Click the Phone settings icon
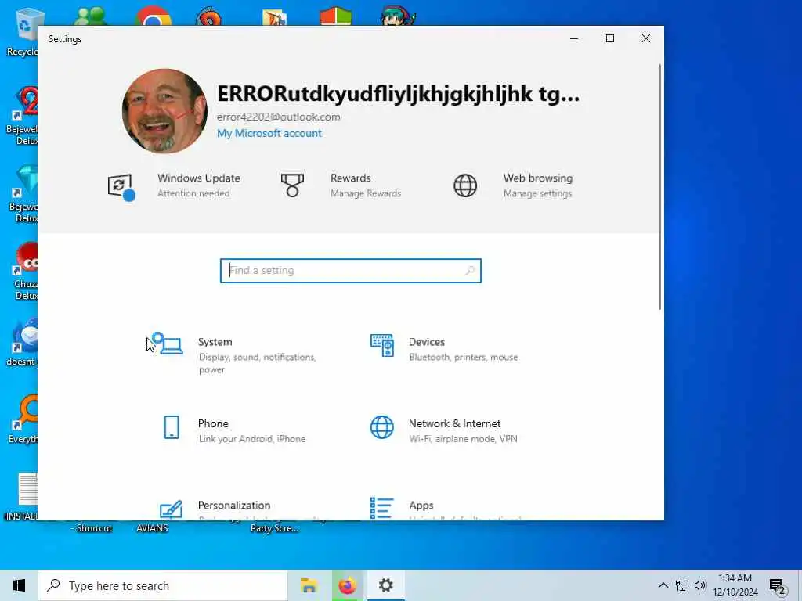 point(172,427)
